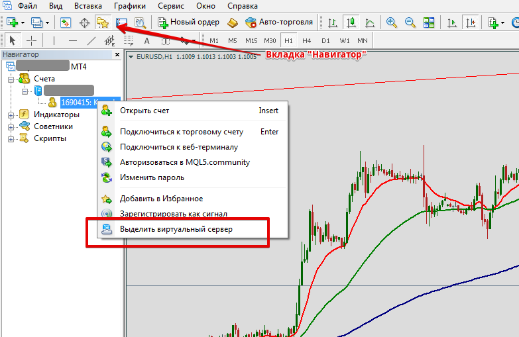This screenshot has width=519, height=337.
Task: Close the Навигатор panel
Action: [x=117, y=54]
